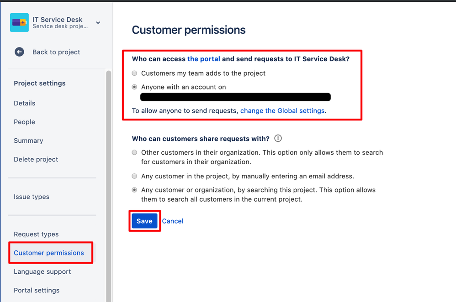
Task: Open People settings page
Action: 24,122
